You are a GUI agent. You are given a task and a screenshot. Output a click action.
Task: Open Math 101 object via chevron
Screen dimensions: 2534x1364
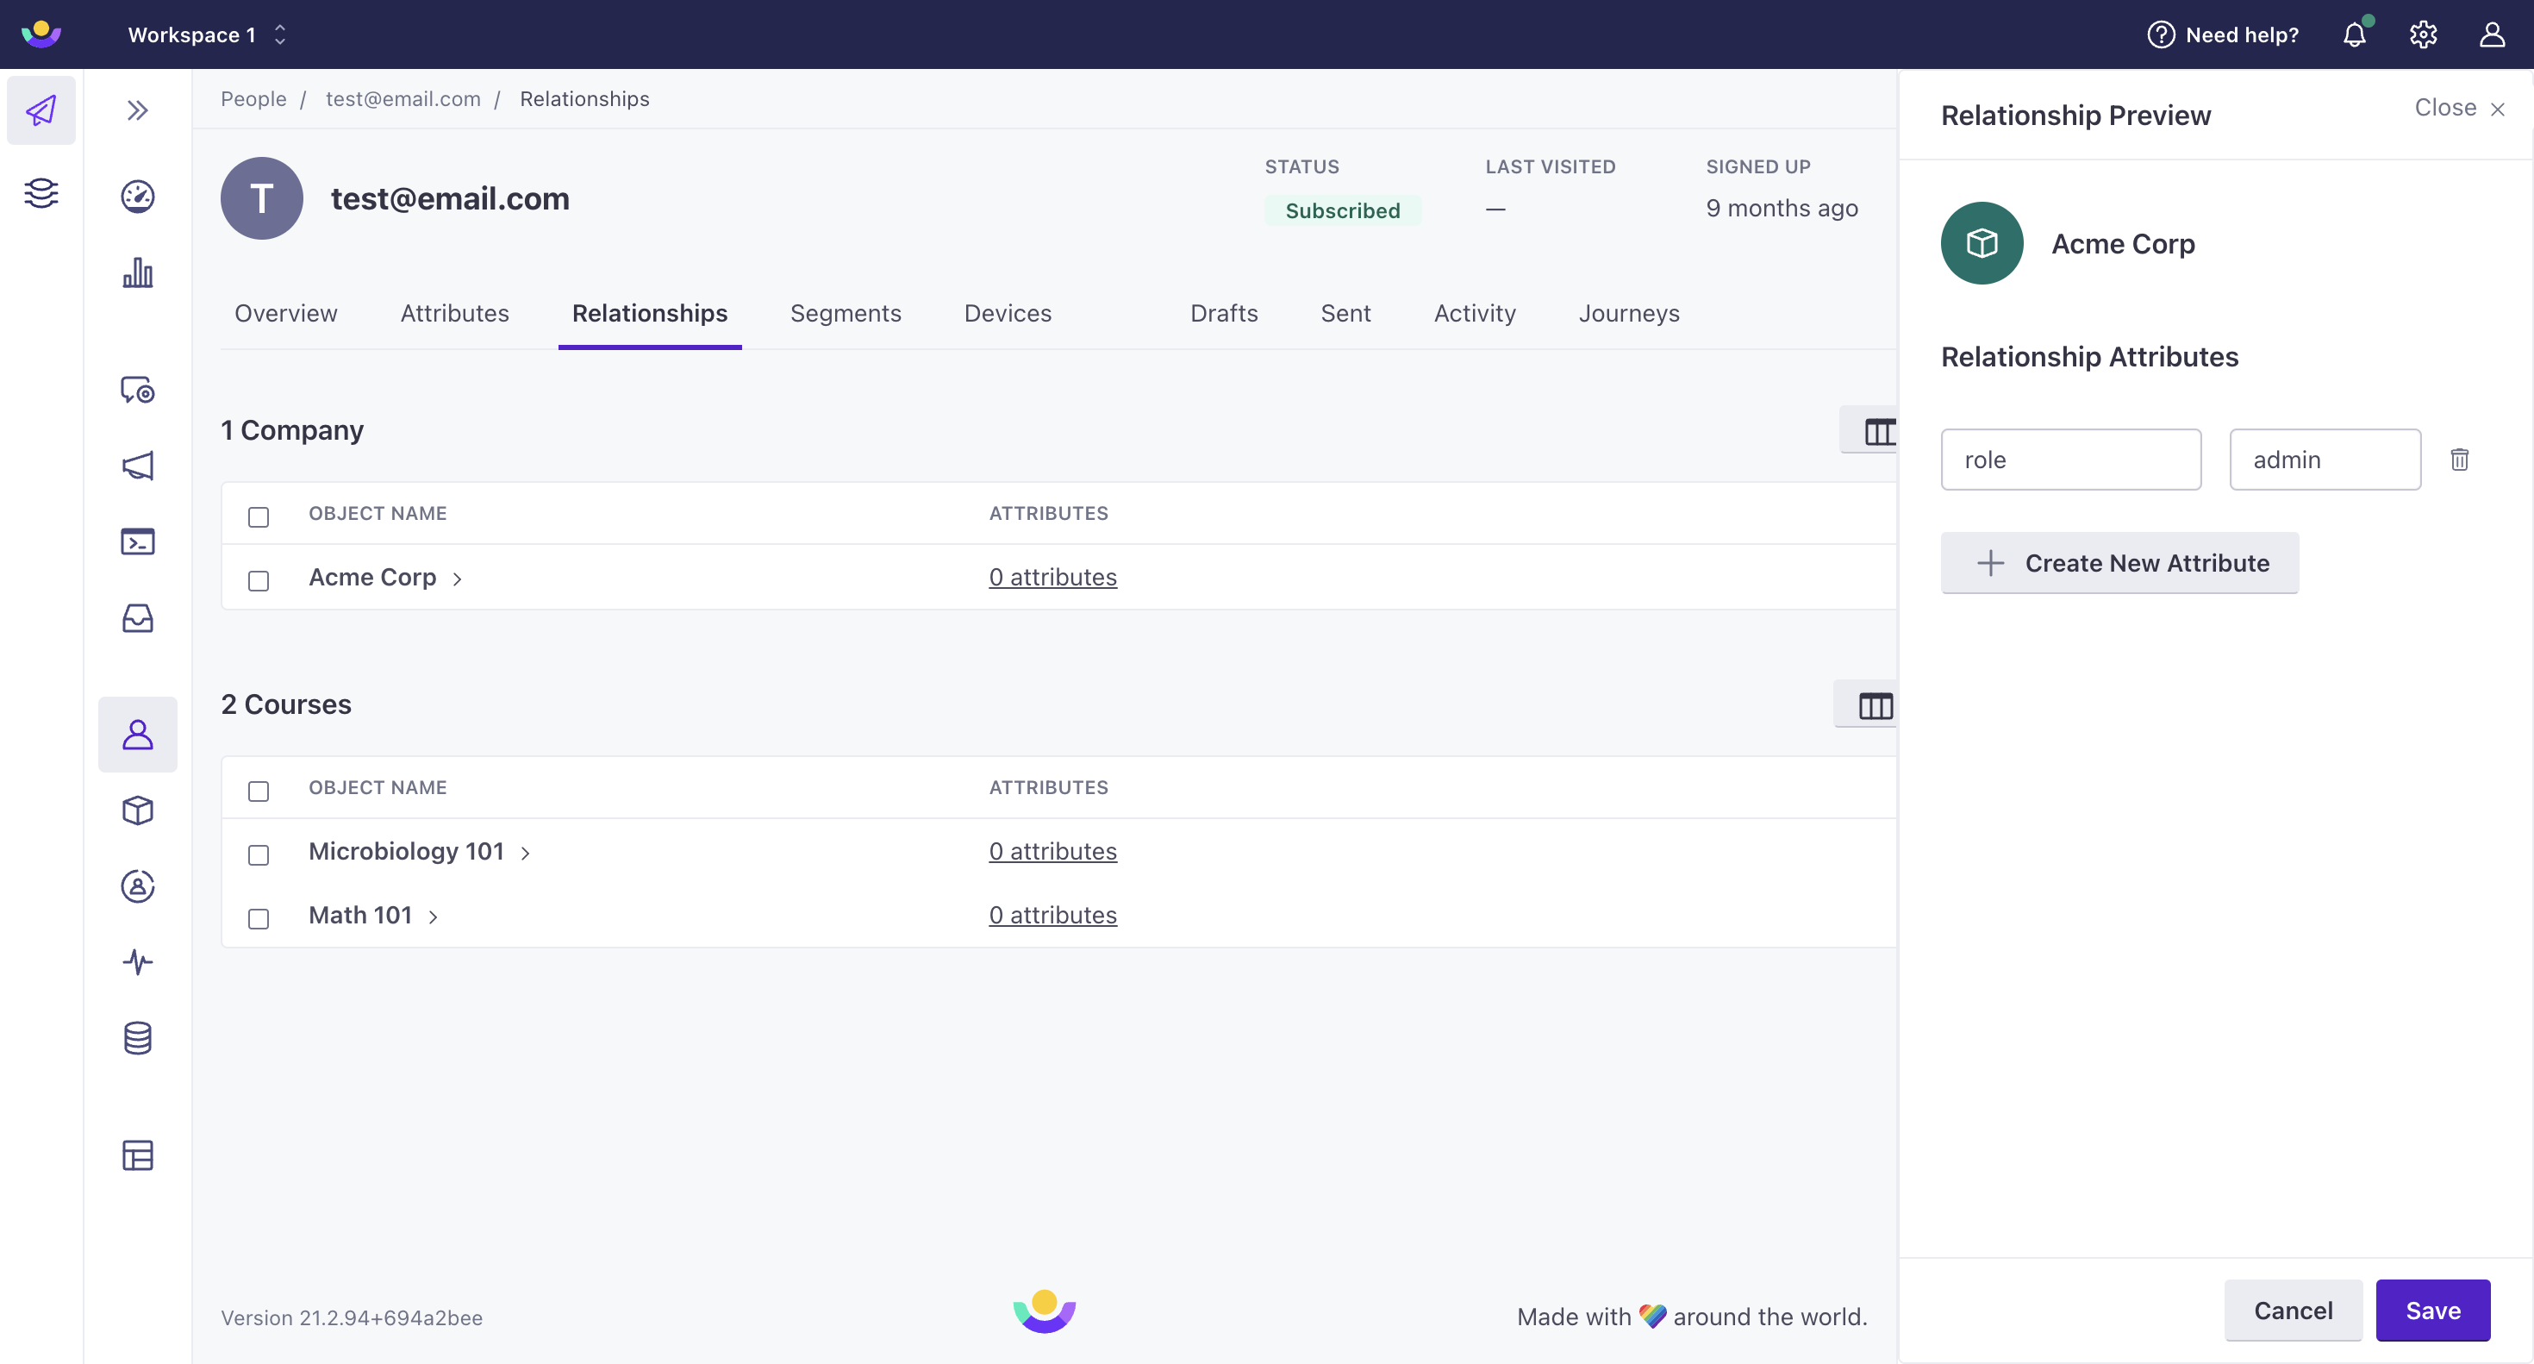click(433, 917)
